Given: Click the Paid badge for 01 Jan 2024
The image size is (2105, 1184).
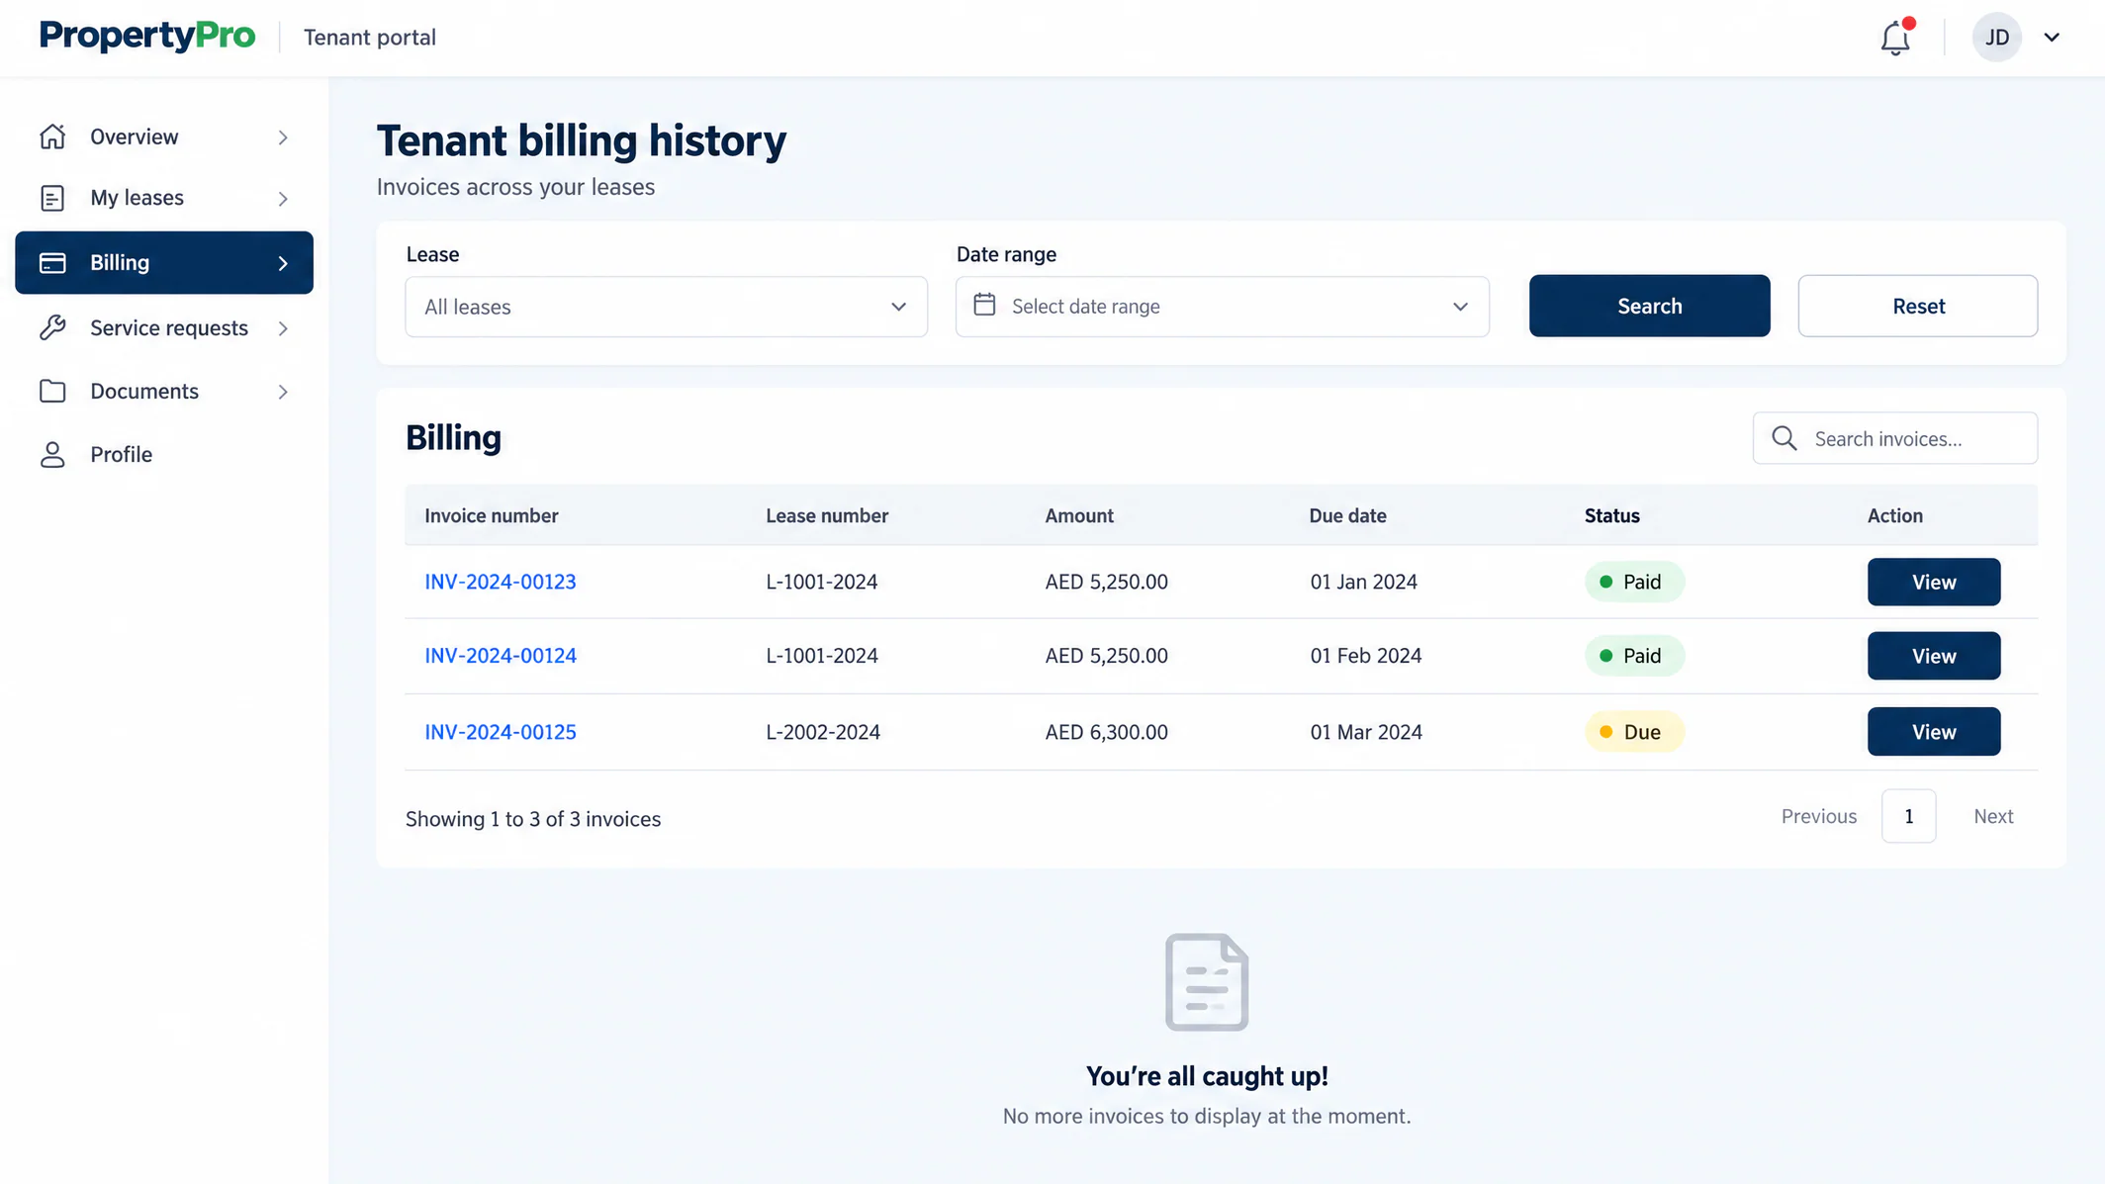Looking at the screenshot, I should pos(1634,582).
